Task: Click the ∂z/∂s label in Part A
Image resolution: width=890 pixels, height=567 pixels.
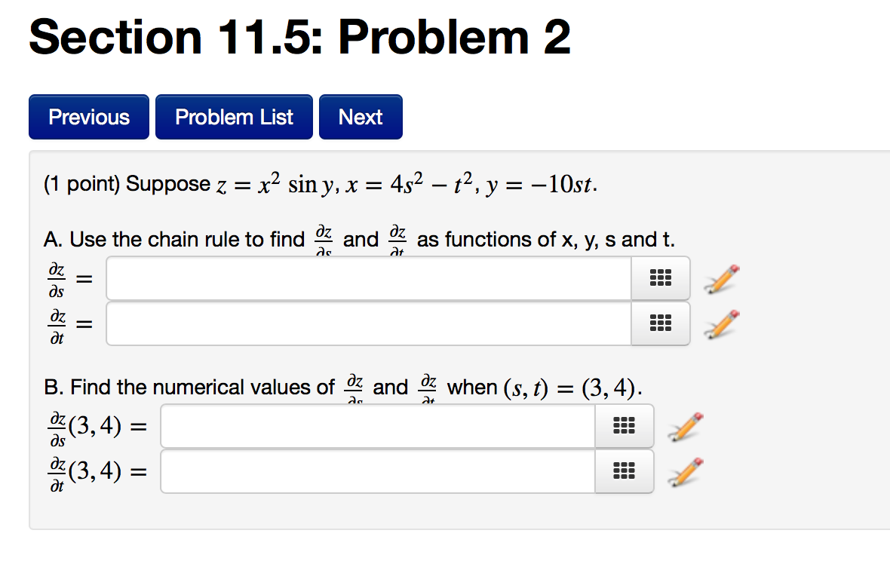Action: (56, 279)
